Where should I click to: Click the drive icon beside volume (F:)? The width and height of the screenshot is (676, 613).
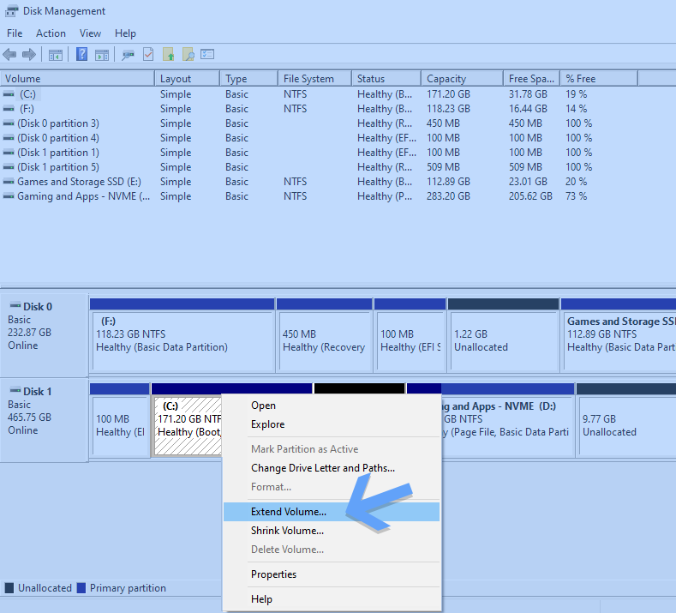tap(9, 109)
